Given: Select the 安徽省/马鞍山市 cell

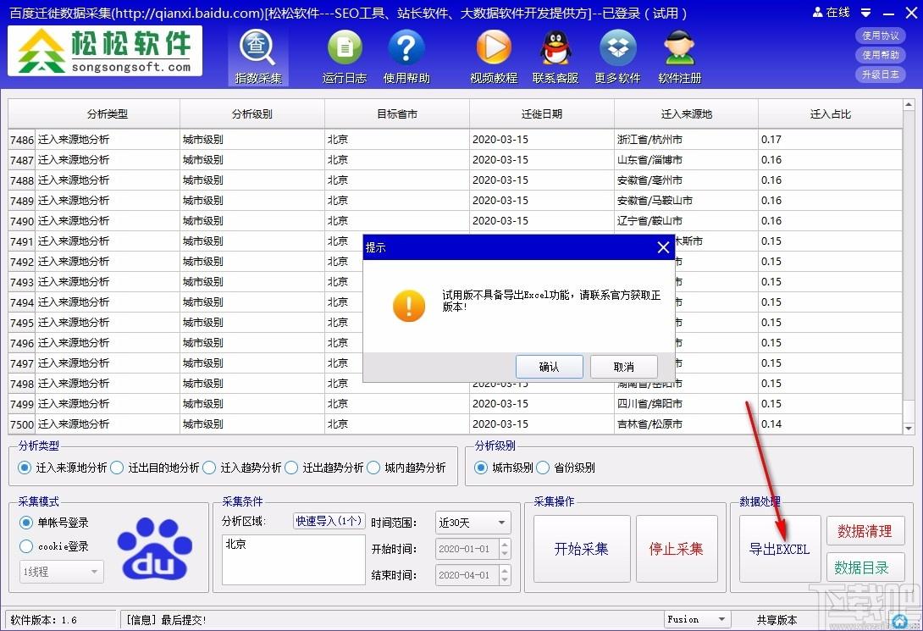Looking at the screenshot, I should [x=687, y=200].
